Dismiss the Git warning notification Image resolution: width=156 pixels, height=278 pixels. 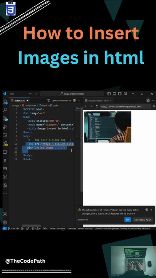pyautogui.click(x=151, y=210)
